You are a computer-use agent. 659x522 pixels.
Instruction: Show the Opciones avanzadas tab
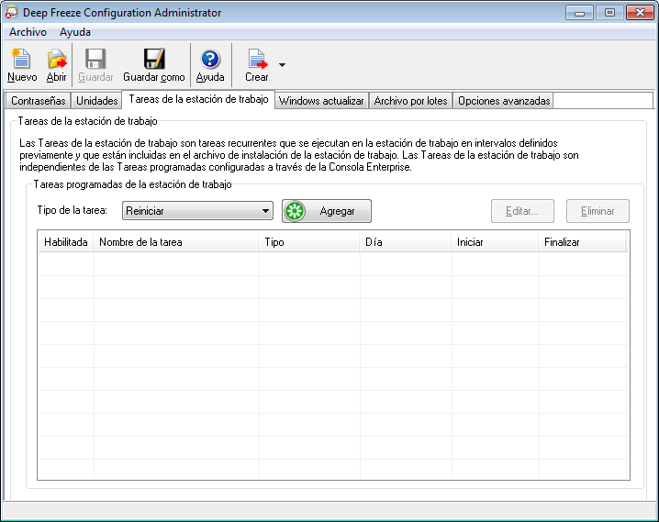point(504,101)
